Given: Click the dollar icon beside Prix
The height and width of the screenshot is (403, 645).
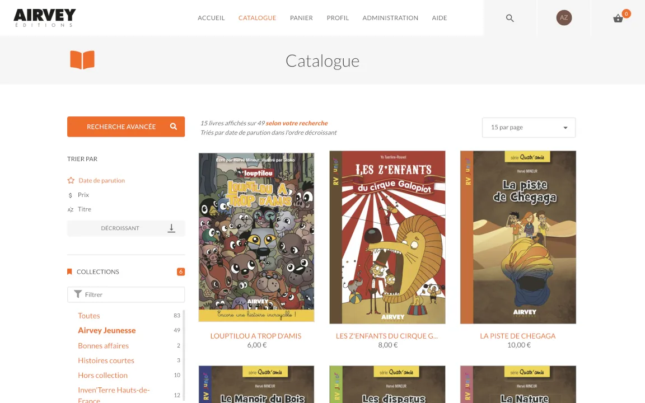Looking at the screenshot, I should point(71,195).
